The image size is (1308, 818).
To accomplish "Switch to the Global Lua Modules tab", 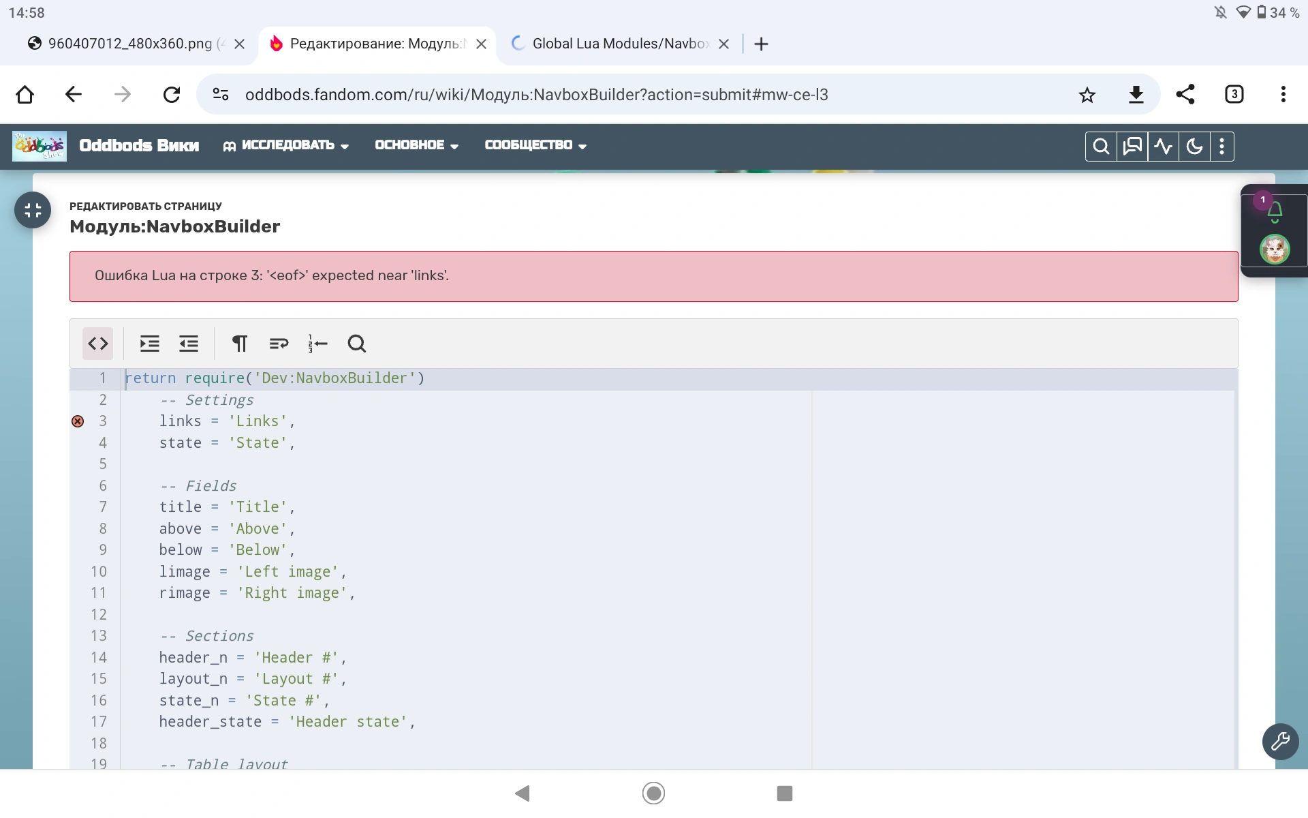I will coord(619,44).
